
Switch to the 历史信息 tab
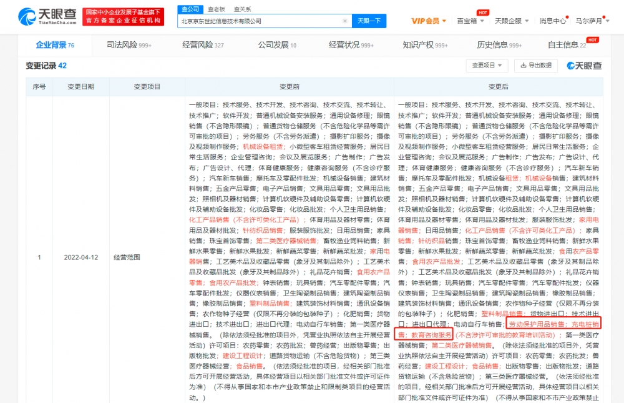pos(499,45)
